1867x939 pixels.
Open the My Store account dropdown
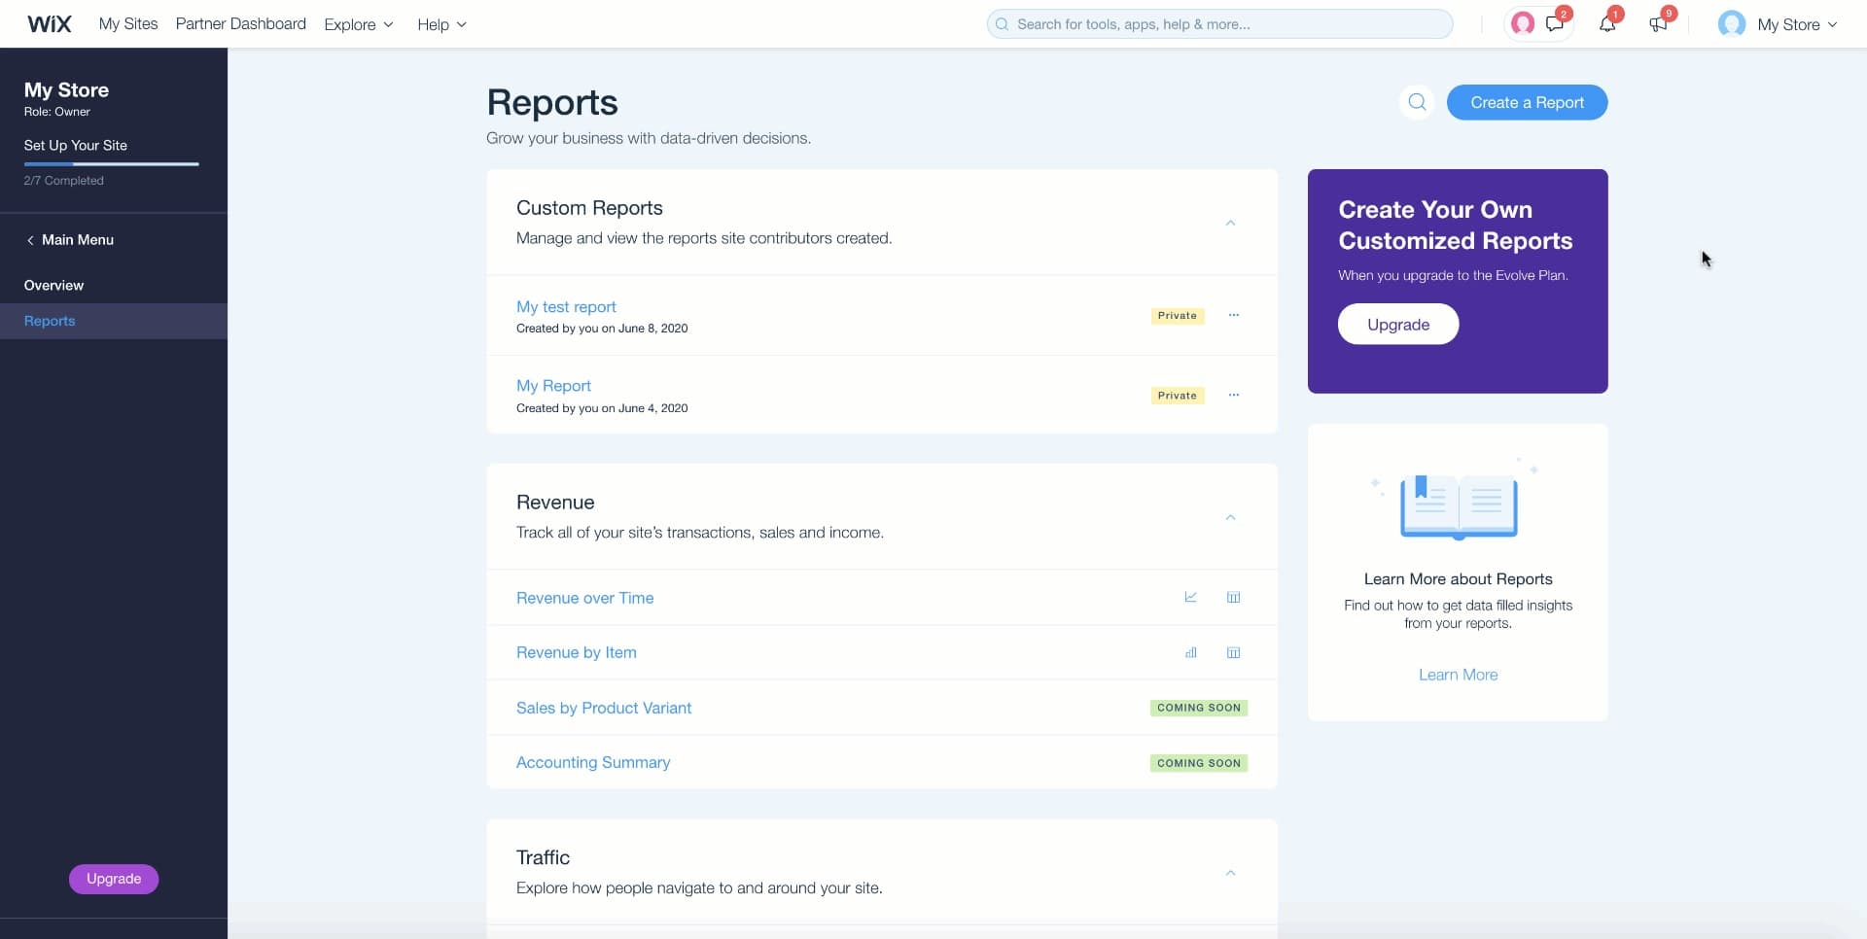(1778, 24)
